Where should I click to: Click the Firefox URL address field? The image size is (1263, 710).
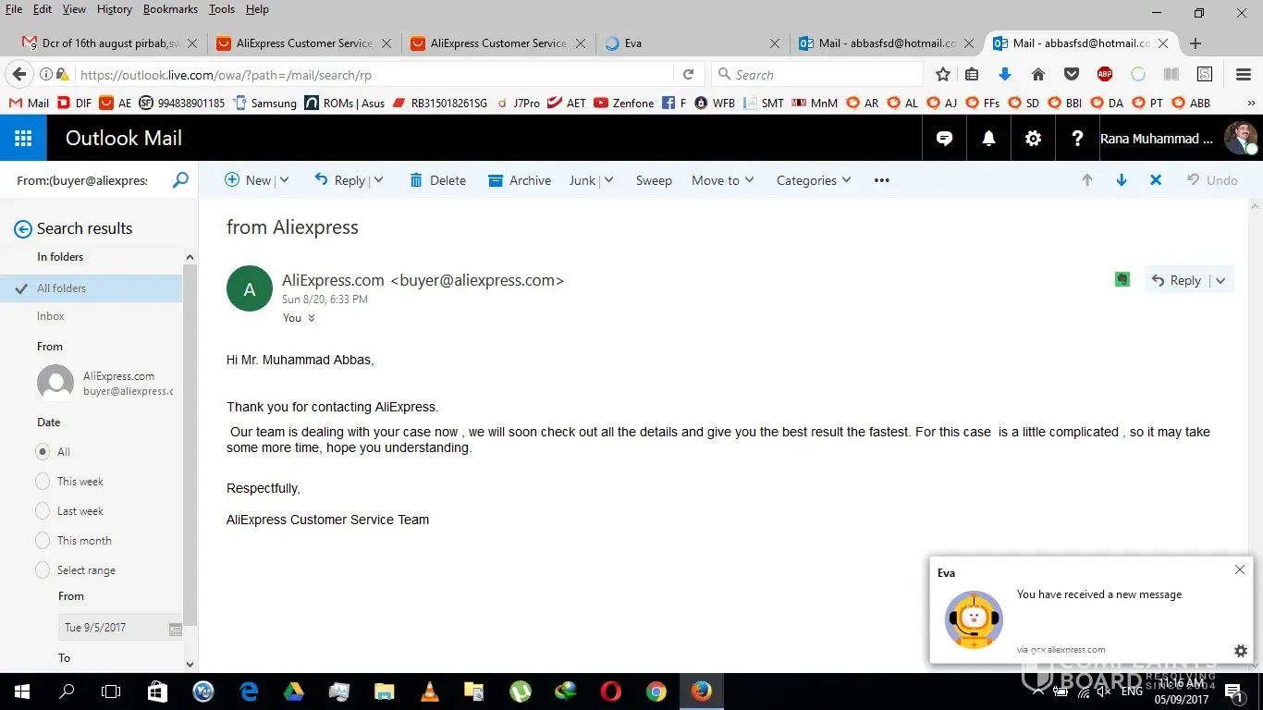[x=374, y=75]
